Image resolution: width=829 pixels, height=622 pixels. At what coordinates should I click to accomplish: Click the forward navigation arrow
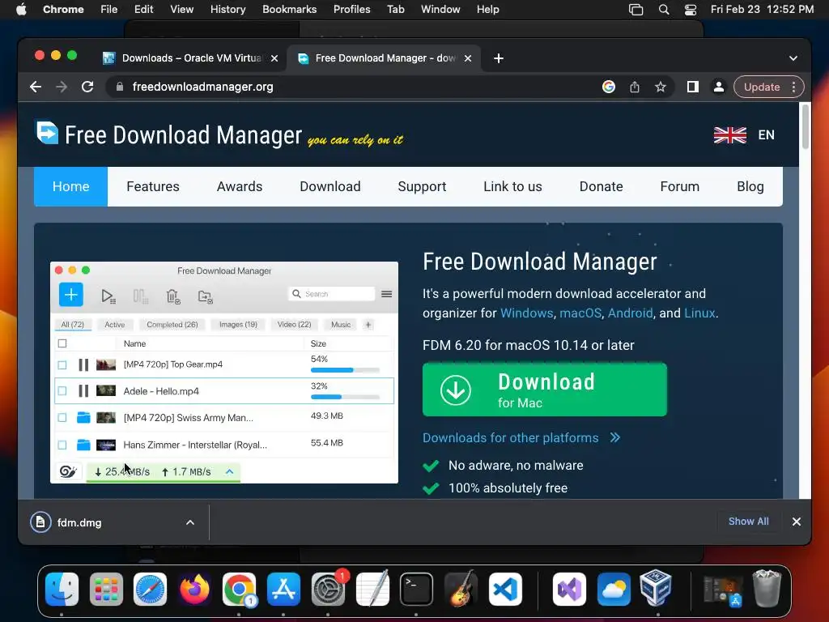pyautogui.click(x=62, y=87)
